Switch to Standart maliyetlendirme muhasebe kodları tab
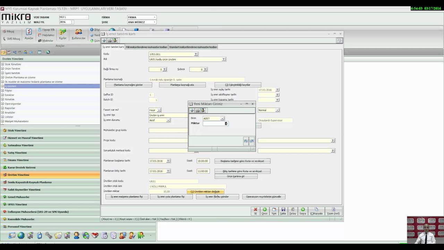This screenshot has height=250, width=444. coord(193,47)
